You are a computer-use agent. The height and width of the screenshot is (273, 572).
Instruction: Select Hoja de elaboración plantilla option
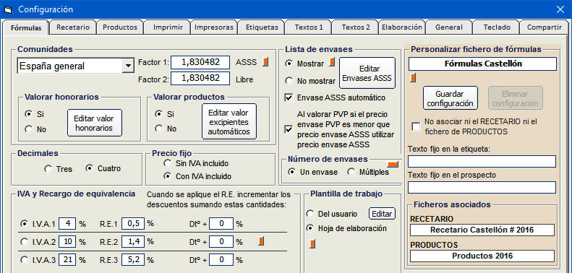coord(310,228)
